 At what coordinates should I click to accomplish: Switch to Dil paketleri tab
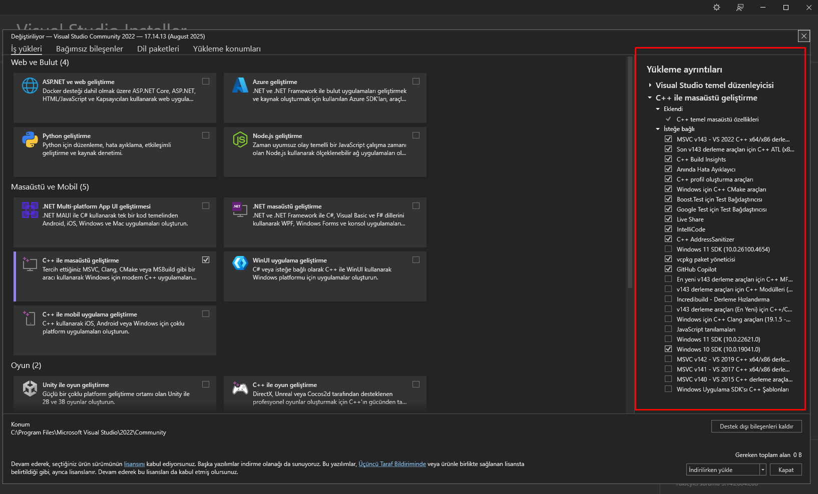coord(158,49)
